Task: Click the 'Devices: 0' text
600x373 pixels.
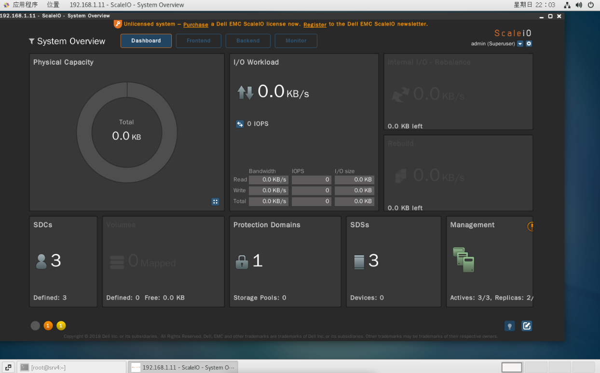Action: click(367, 298)
